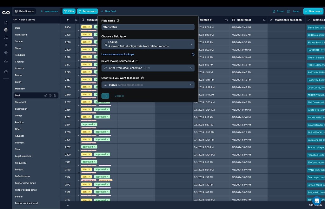Click the help tooltip icon next to Field name

tap(117, 21)
